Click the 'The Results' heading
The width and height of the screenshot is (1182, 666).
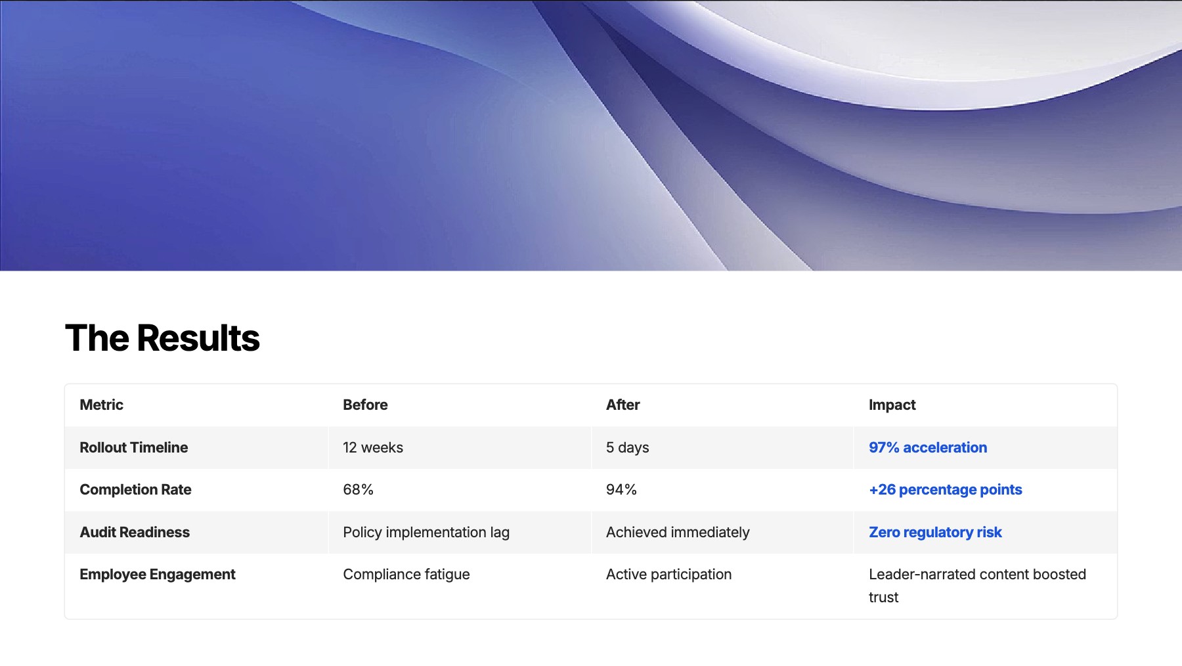pos(162,338)
